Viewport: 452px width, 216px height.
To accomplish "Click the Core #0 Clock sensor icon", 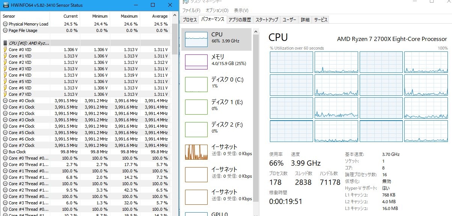I will click(x=5, y=101).
